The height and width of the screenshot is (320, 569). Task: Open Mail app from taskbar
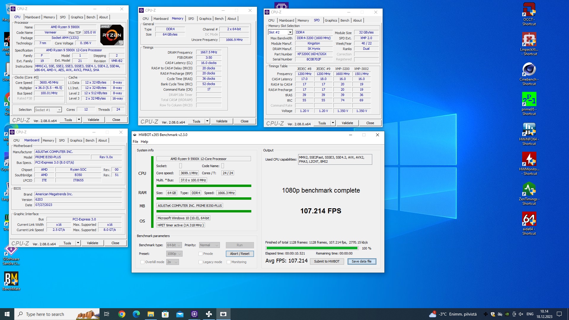coord(180,314)
